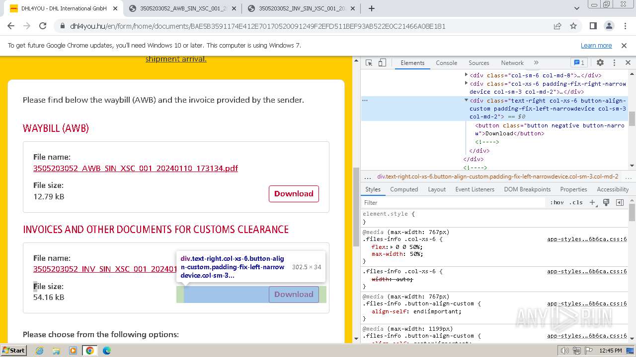The height and width of the screenshot is (357, 636).
Task: Toggle the .cls class editor
Action: [576, 203]
